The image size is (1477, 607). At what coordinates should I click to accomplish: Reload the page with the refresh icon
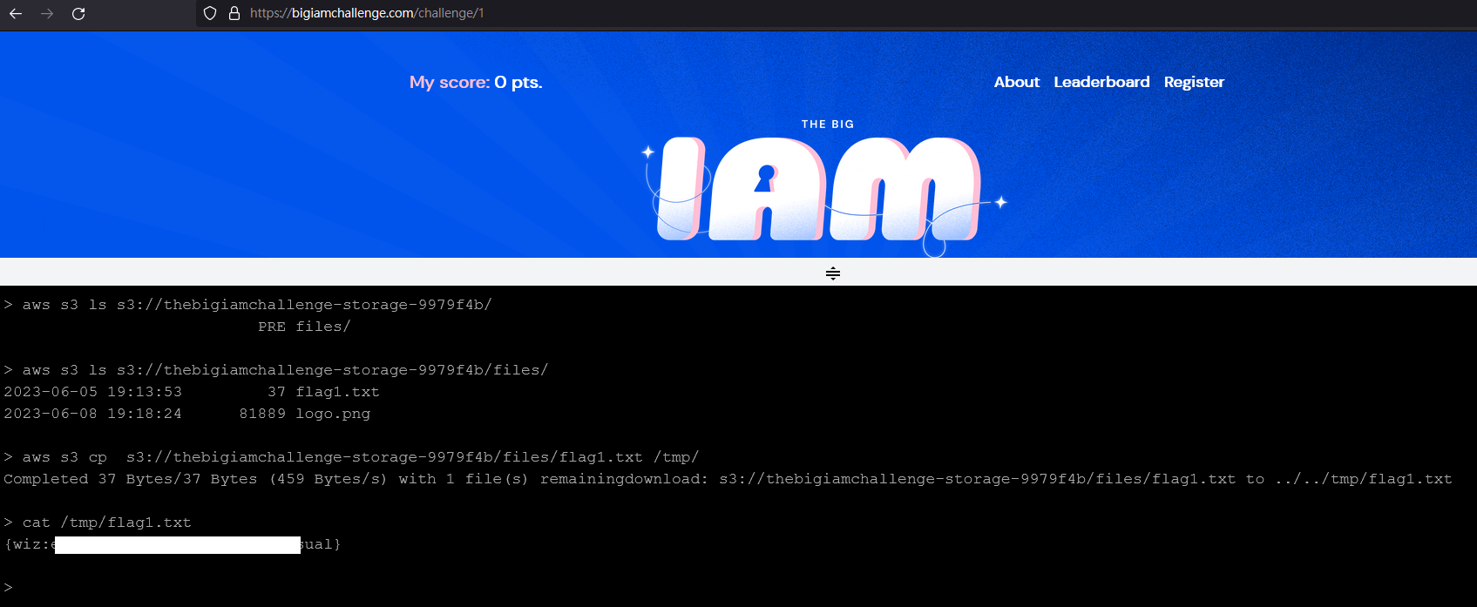pos(78,13)
